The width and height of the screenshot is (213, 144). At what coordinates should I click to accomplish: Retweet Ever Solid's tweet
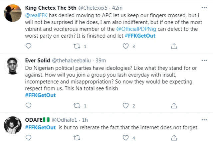[x=77, y=106]
